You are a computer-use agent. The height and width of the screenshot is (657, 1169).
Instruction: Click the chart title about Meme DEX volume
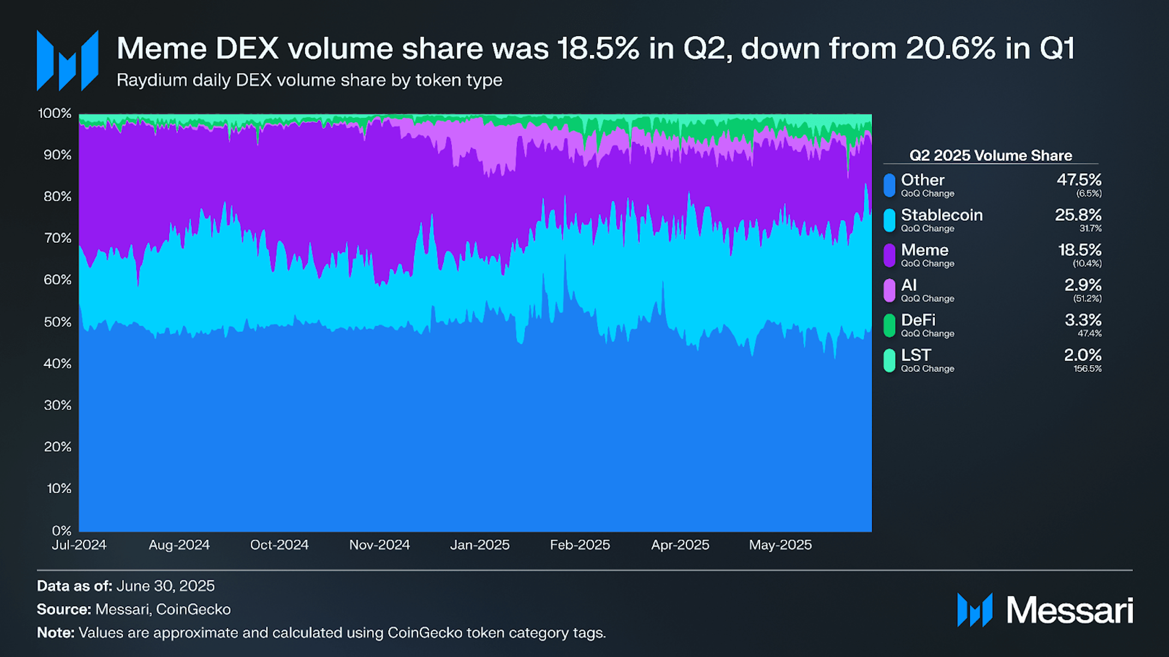click(x=595, y=49)
